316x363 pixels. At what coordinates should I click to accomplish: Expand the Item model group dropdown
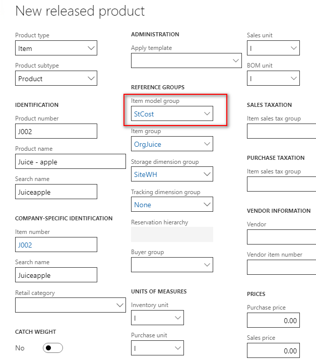tap(207, 114)
